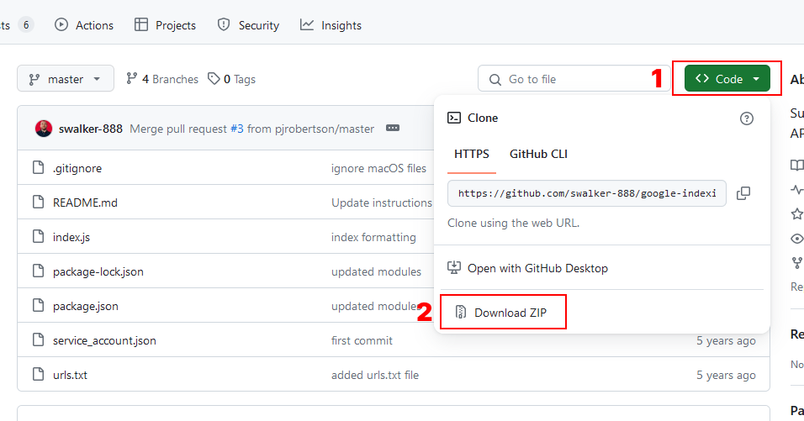Open the service_account.json file
The image size is (804, 421).
click(x=104, y=340)
